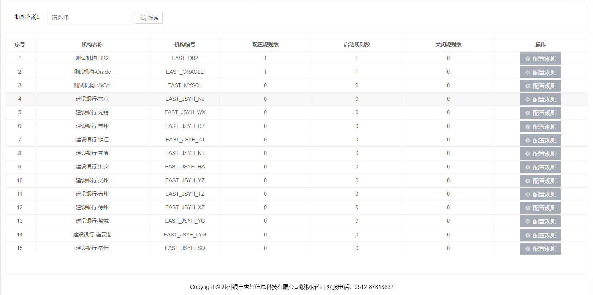Select the 建设银行-宿迁 name cell

tap(92, 248)
